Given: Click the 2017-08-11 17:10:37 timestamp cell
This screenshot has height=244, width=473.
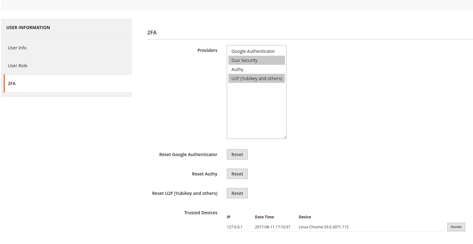Looking at the screenshot, I should pos(272,227).
